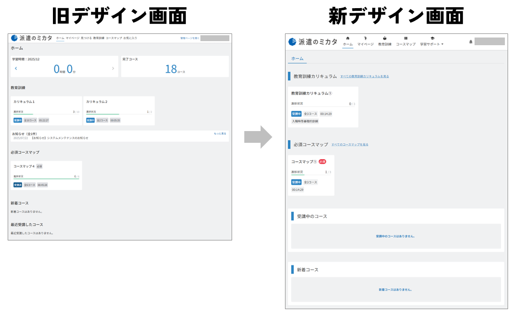Screen dimensions: 518x315
Task: Open 教育訓練 via its book icon
Action: [x=385, y=38]
